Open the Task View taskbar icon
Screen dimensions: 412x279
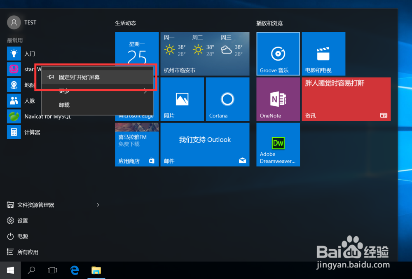(52, 270)
